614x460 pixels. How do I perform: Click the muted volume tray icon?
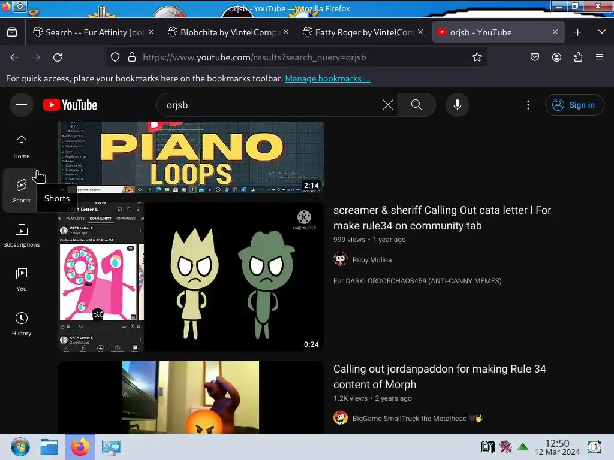pos(505,446)
